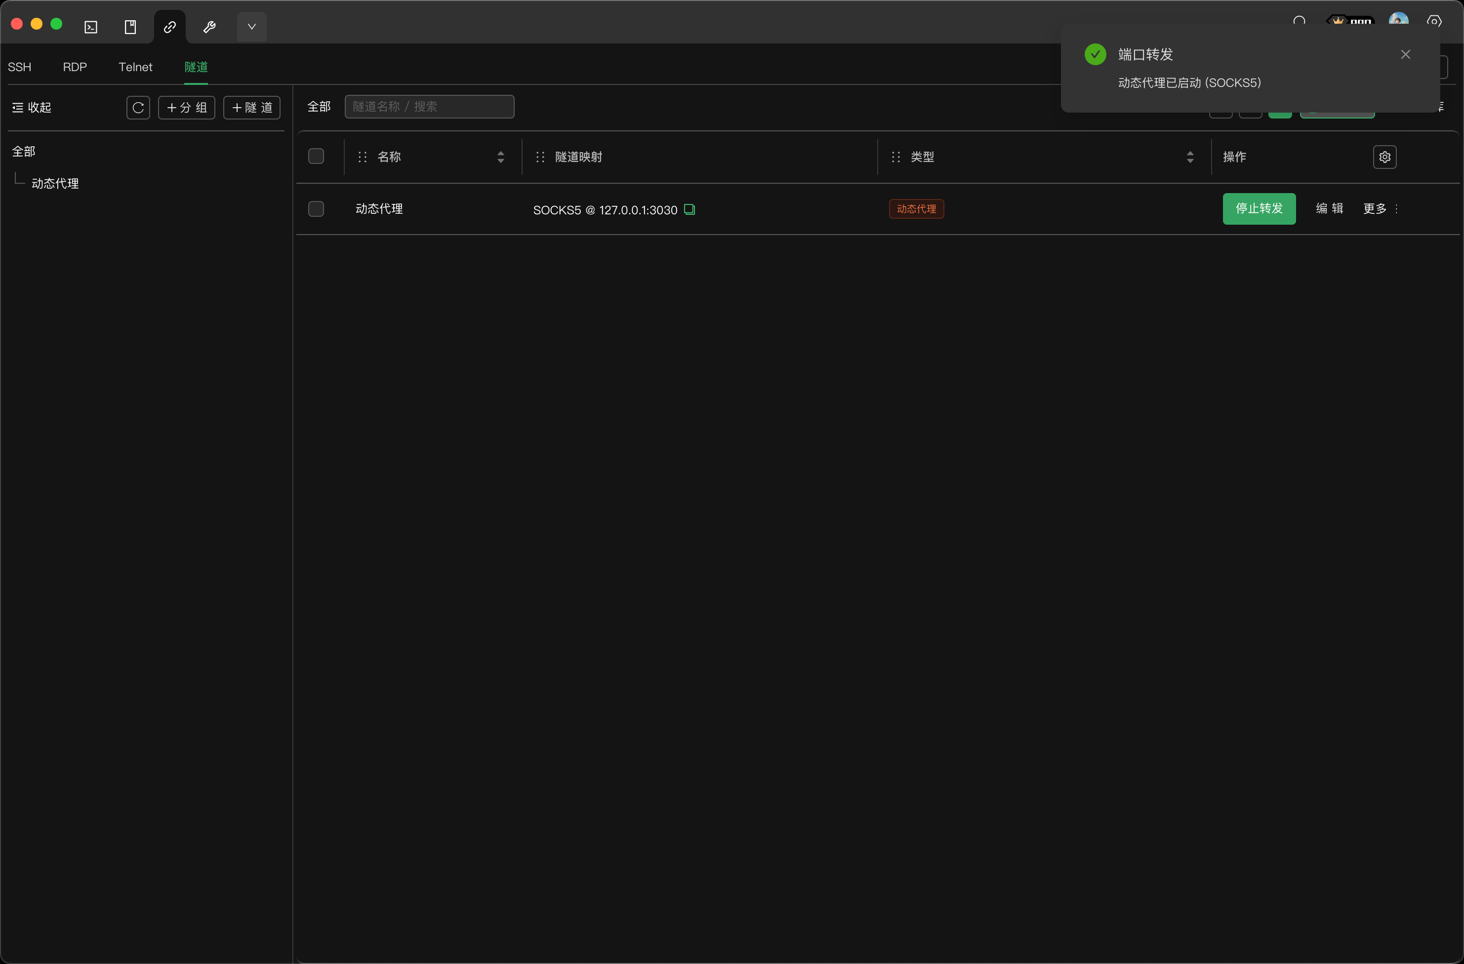Click the add 隧道 button
Screen dimensions: 1464x964
click(251, 108)
